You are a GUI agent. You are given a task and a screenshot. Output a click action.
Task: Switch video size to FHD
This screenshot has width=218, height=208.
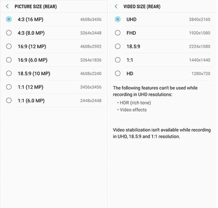tap(117, 33)
